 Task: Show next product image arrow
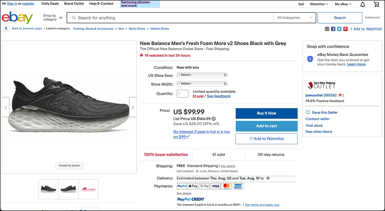133,107
